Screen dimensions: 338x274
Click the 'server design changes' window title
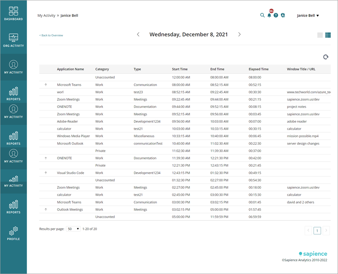coord(303,144)
